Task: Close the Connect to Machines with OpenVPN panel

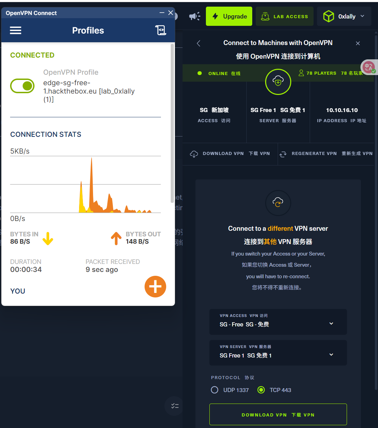Action: (358, 43)
